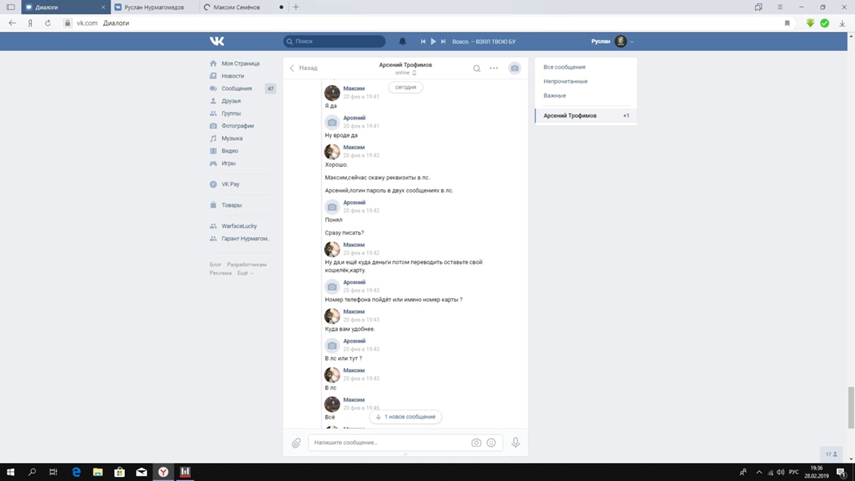The height and width of the screenshot is (481, 855).
Task: Click the paperclip attach file icon
Action: (x=296, y=442)
